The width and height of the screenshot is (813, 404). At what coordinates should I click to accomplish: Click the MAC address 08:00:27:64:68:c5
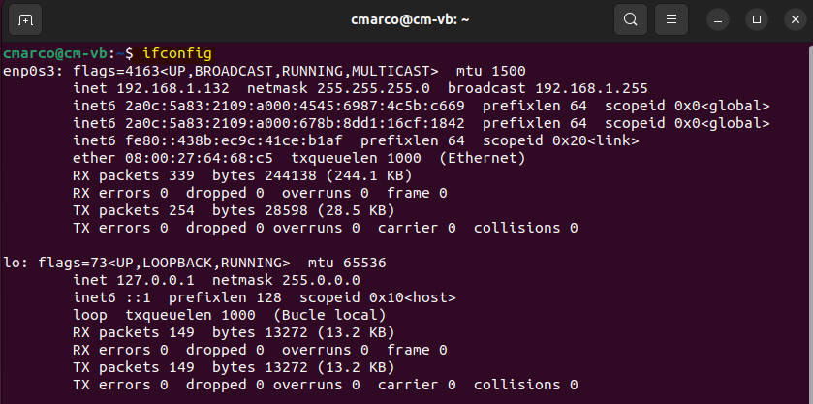[x=197, y=158]
